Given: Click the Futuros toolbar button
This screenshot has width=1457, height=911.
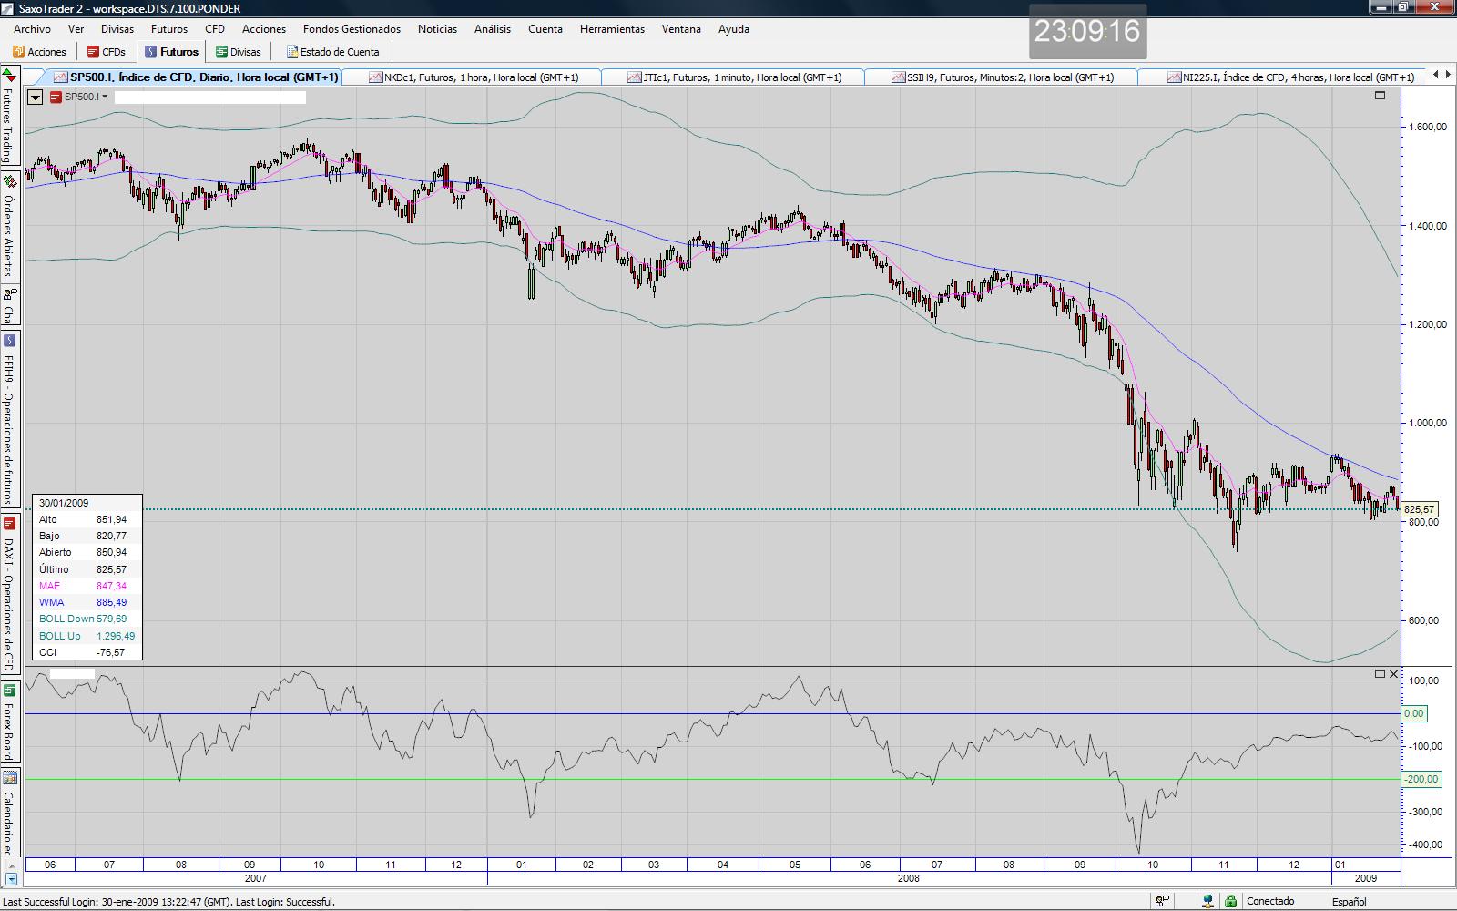Looking at the screenshot, I should click(171, 52).
